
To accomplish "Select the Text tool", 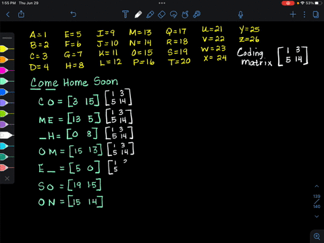I will coord(126,14).
